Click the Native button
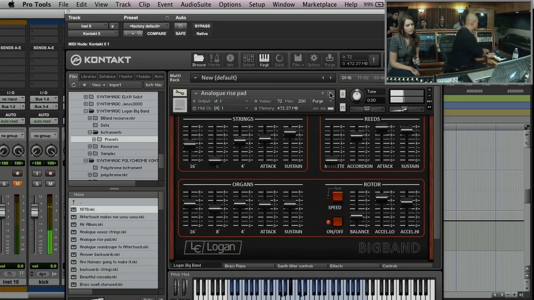 click(x=202, y=34)
